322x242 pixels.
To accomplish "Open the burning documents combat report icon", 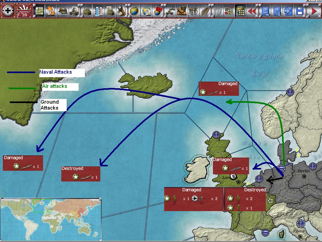I will (x=51, y=11).
